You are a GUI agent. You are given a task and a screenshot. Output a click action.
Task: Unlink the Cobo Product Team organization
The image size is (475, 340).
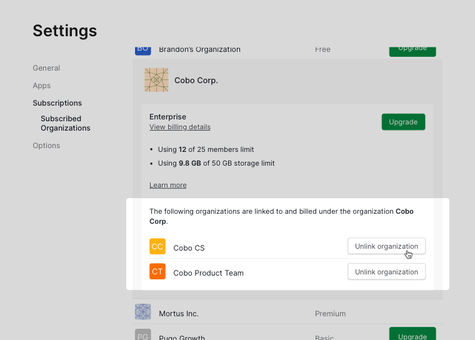coord(386,272)
